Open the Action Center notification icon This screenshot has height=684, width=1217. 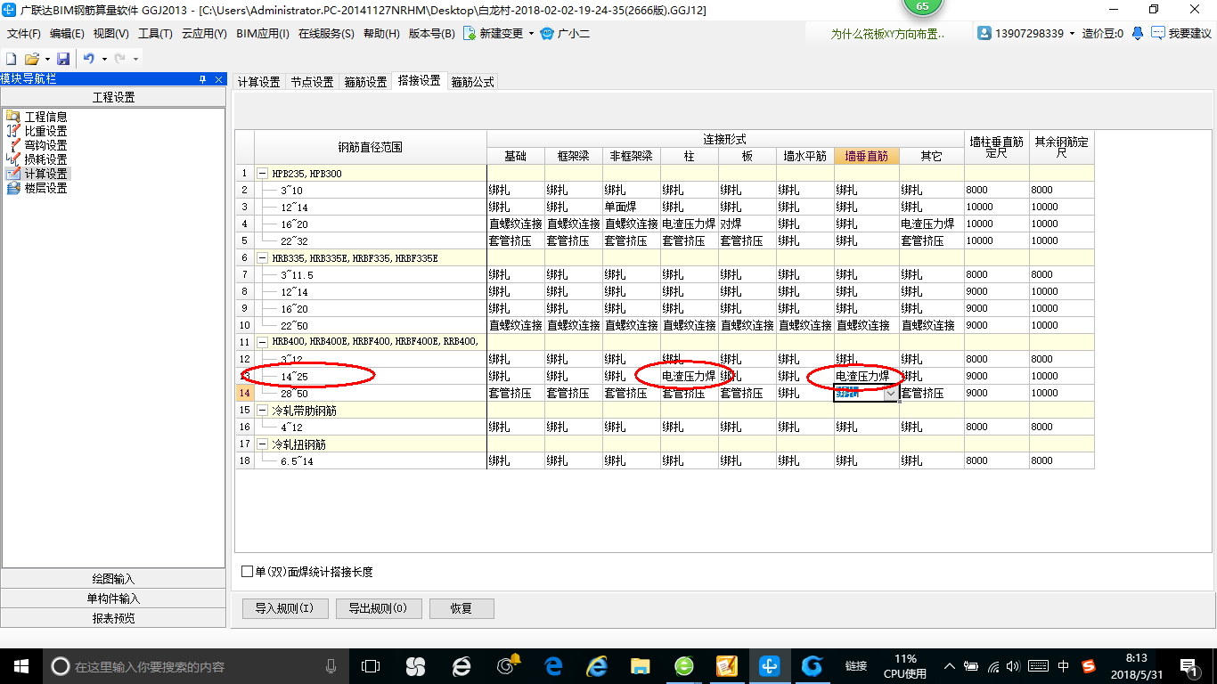pos(1188,666)
